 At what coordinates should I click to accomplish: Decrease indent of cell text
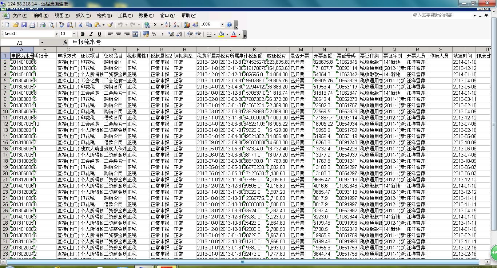190,34
